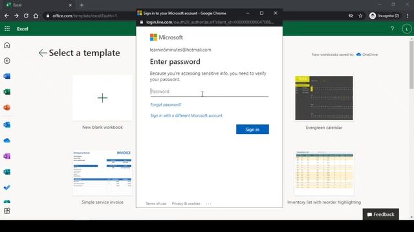This screenshot has width=414, height=232.
Task: Open Terms of use link in popup
Action: [156, 204]
